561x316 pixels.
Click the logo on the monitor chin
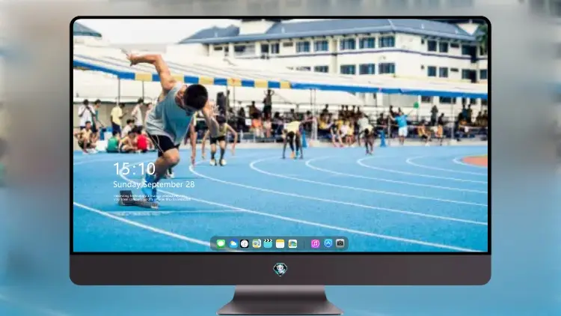point(280,269)
